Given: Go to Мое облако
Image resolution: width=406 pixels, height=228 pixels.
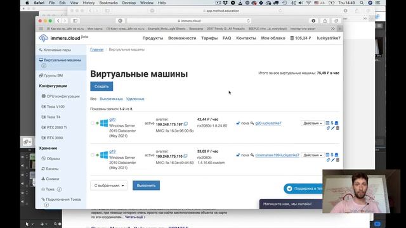Looking at the screenshot, I should tap(273, 38).
